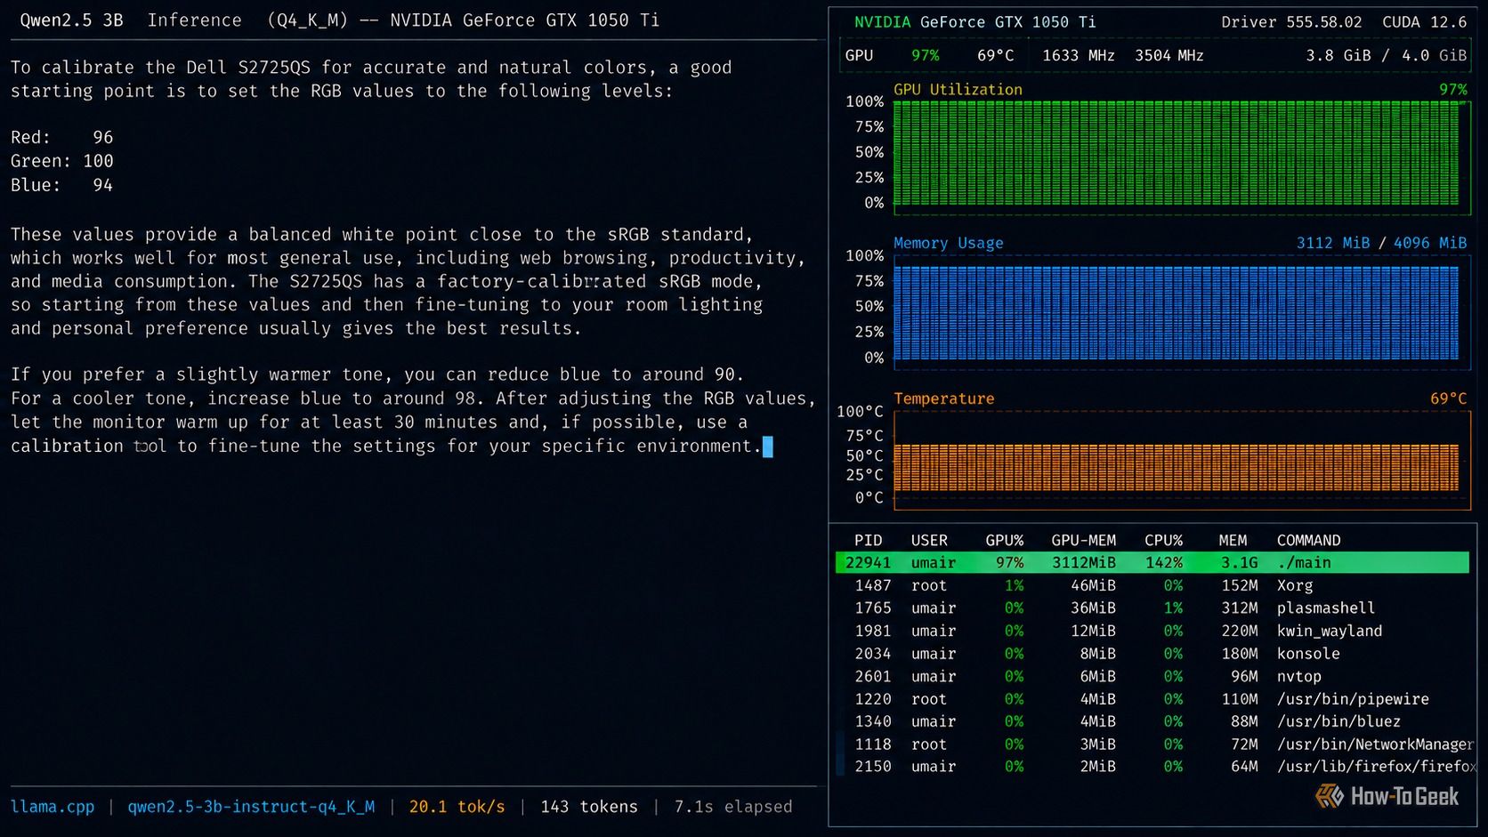Select the "/usr/bin/pipewire" process command
The image size is (1488, 837).
pos(1353,699)
